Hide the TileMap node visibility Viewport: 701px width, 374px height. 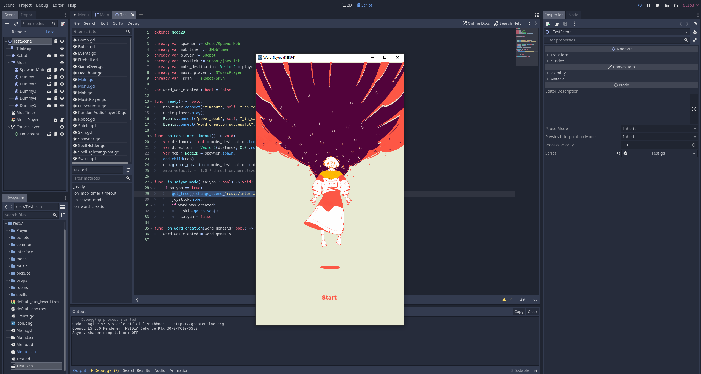tap(62, 48)
